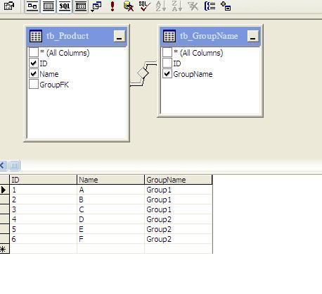Check the GroupFK column checkbox
322x294 pixels.
tap(34, 84)
